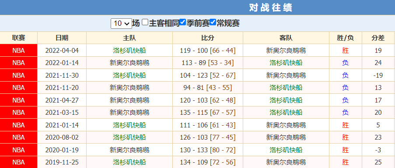
Task: Select date 2021-11-20
Action: 62,88
